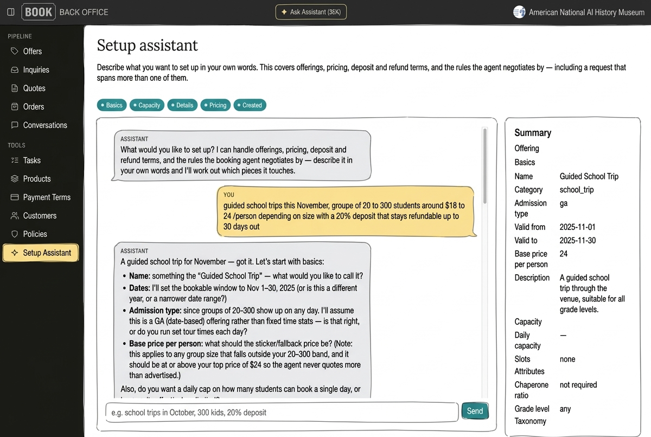The image size is (651, 437).
Task: Click the "2025-11-30" valid to value
Action: point(577,240)
